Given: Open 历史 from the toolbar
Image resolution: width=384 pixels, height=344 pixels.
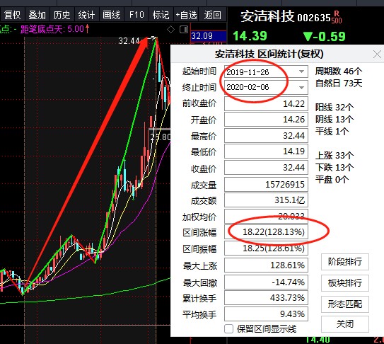Looking at the screenshot, I should 62,15.
